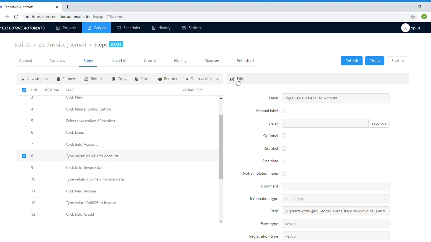Image resolution: width=431 pixels, height=242 pixels.
Task: Navigate back via Scripts breadcrumb link
Action: click(x=22, y=44)
